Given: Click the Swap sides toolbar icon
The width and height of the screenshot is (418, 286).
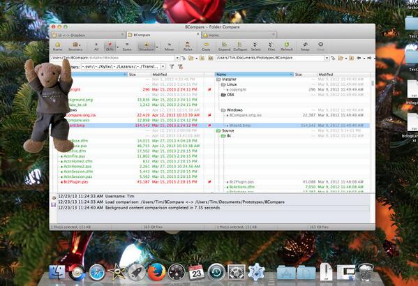Looking at the screenshot, I should click(305, 46).
